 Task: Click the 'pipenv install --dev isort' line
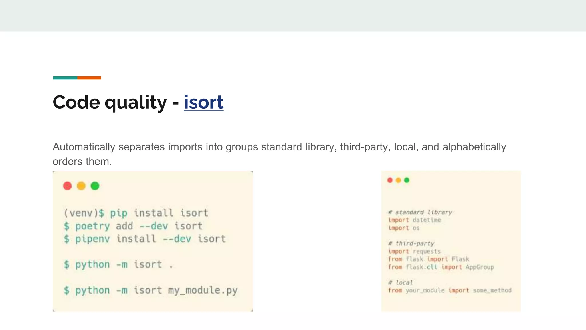(145, 239)
